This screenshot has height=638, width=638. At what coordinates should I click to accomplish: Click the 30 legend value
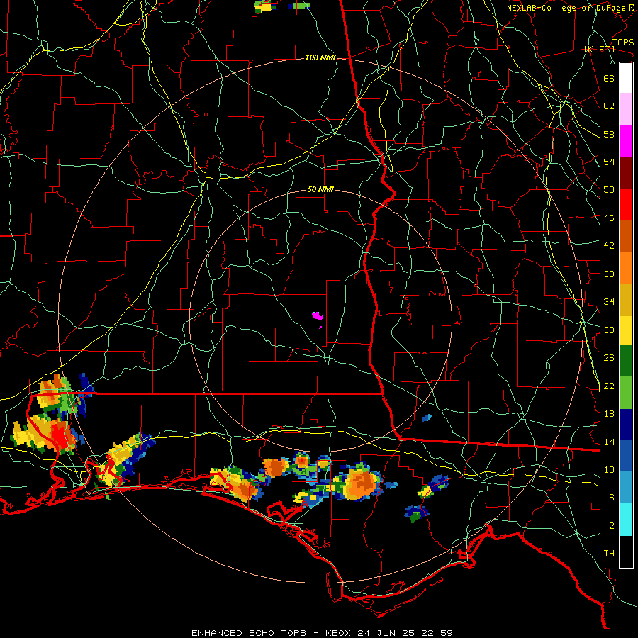click(x=609, y=330)
